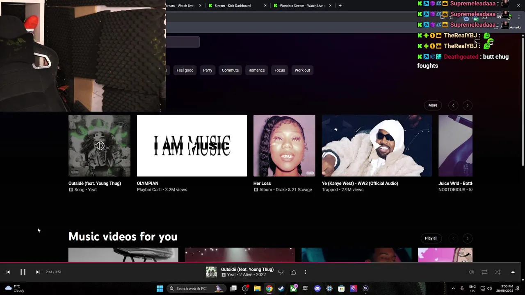Toggle shuffle in player bar

(498, 272)
